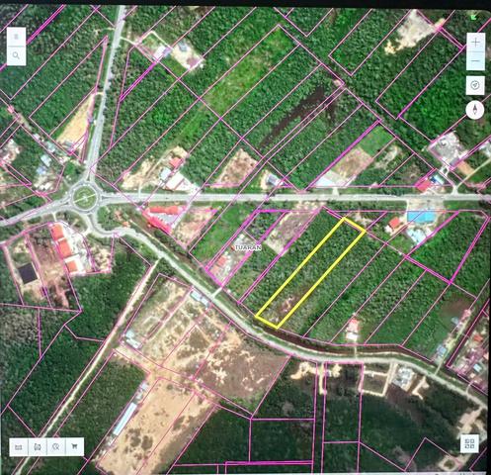Reset map orientation with the round compass

click(475, 110)
